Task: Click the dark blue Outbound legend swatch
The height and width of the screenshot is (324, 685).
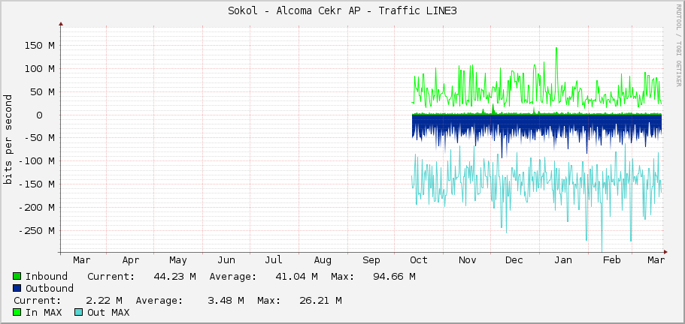Action: pyautogui.click(x=17, y=288)
